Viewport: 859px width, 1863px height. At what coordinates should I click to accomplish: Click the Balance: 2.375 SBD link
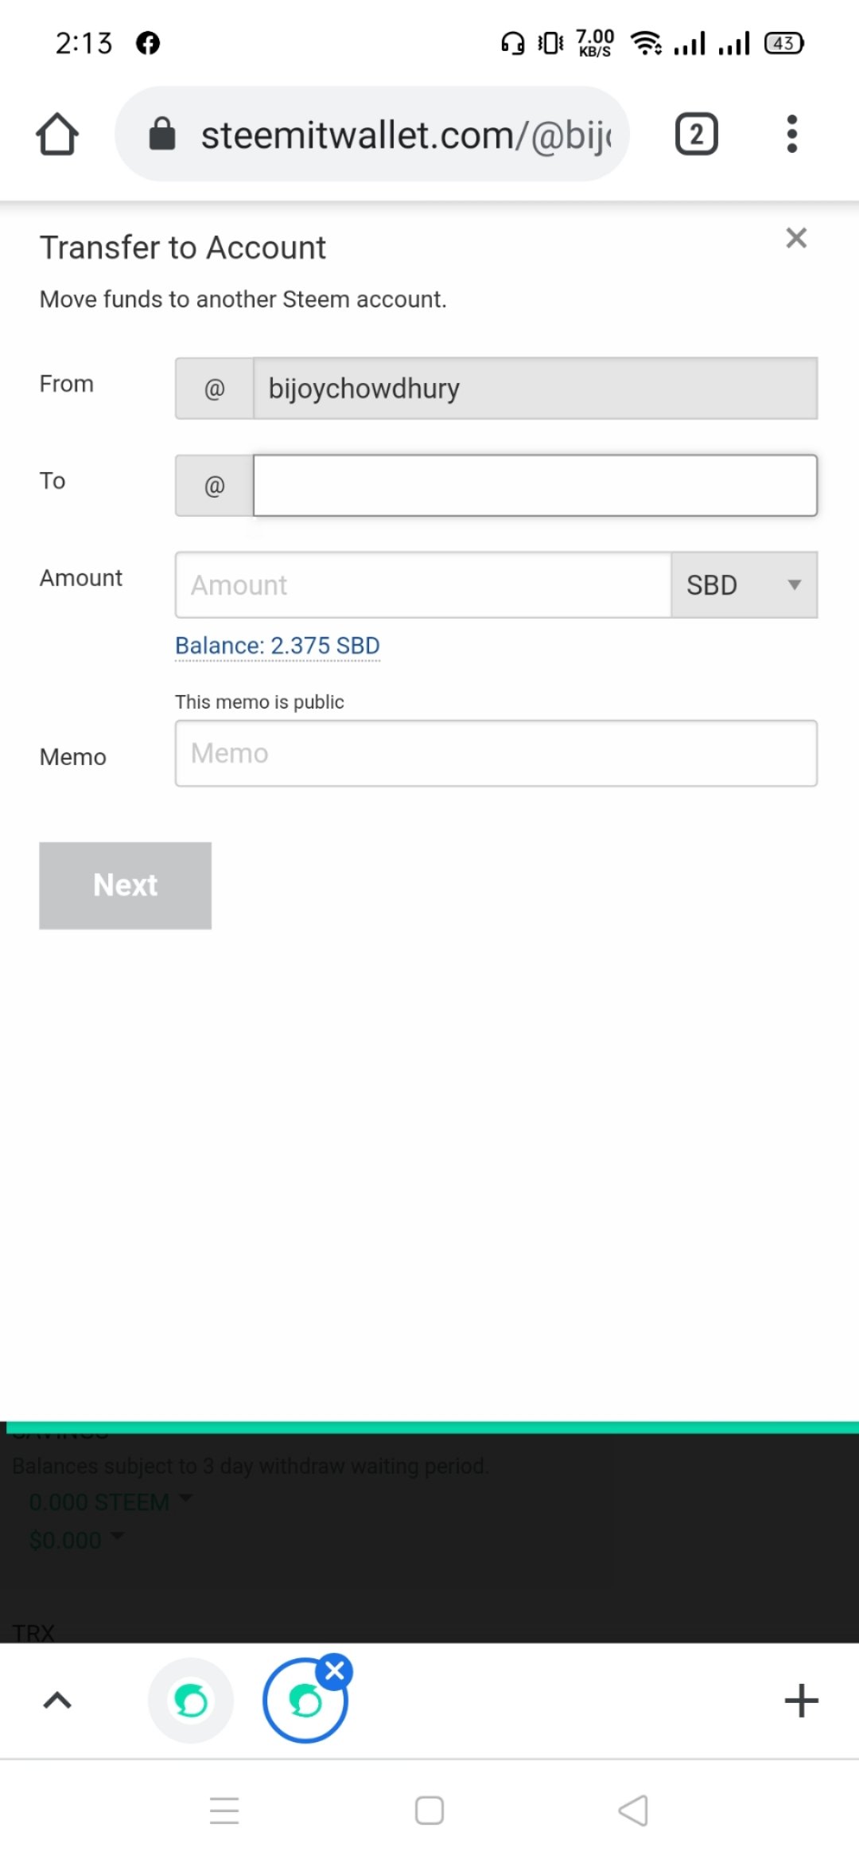278,646
